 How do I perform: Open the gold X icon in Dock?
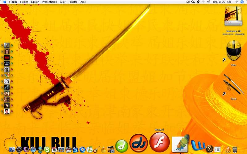point(210,149)
